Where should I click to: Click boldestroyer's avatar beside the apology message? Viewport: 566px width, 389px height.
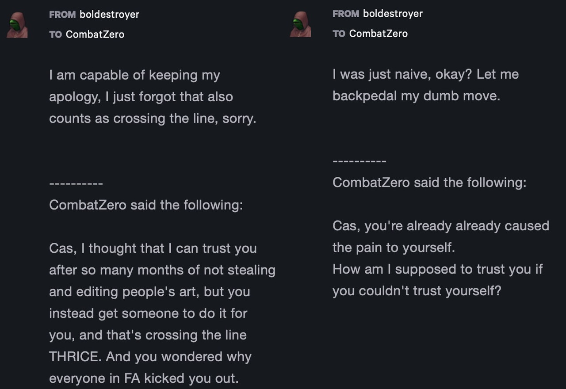tap(17, 25)
